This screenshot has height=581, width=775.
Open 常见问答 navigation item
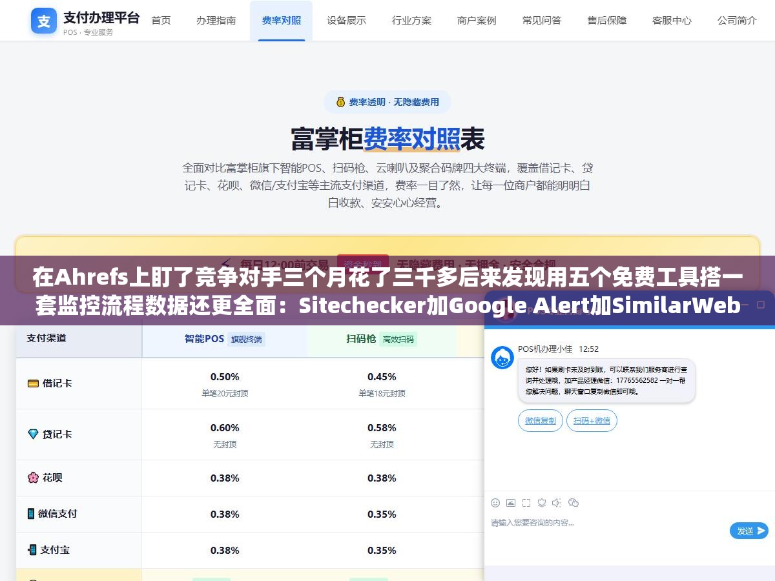542,20
